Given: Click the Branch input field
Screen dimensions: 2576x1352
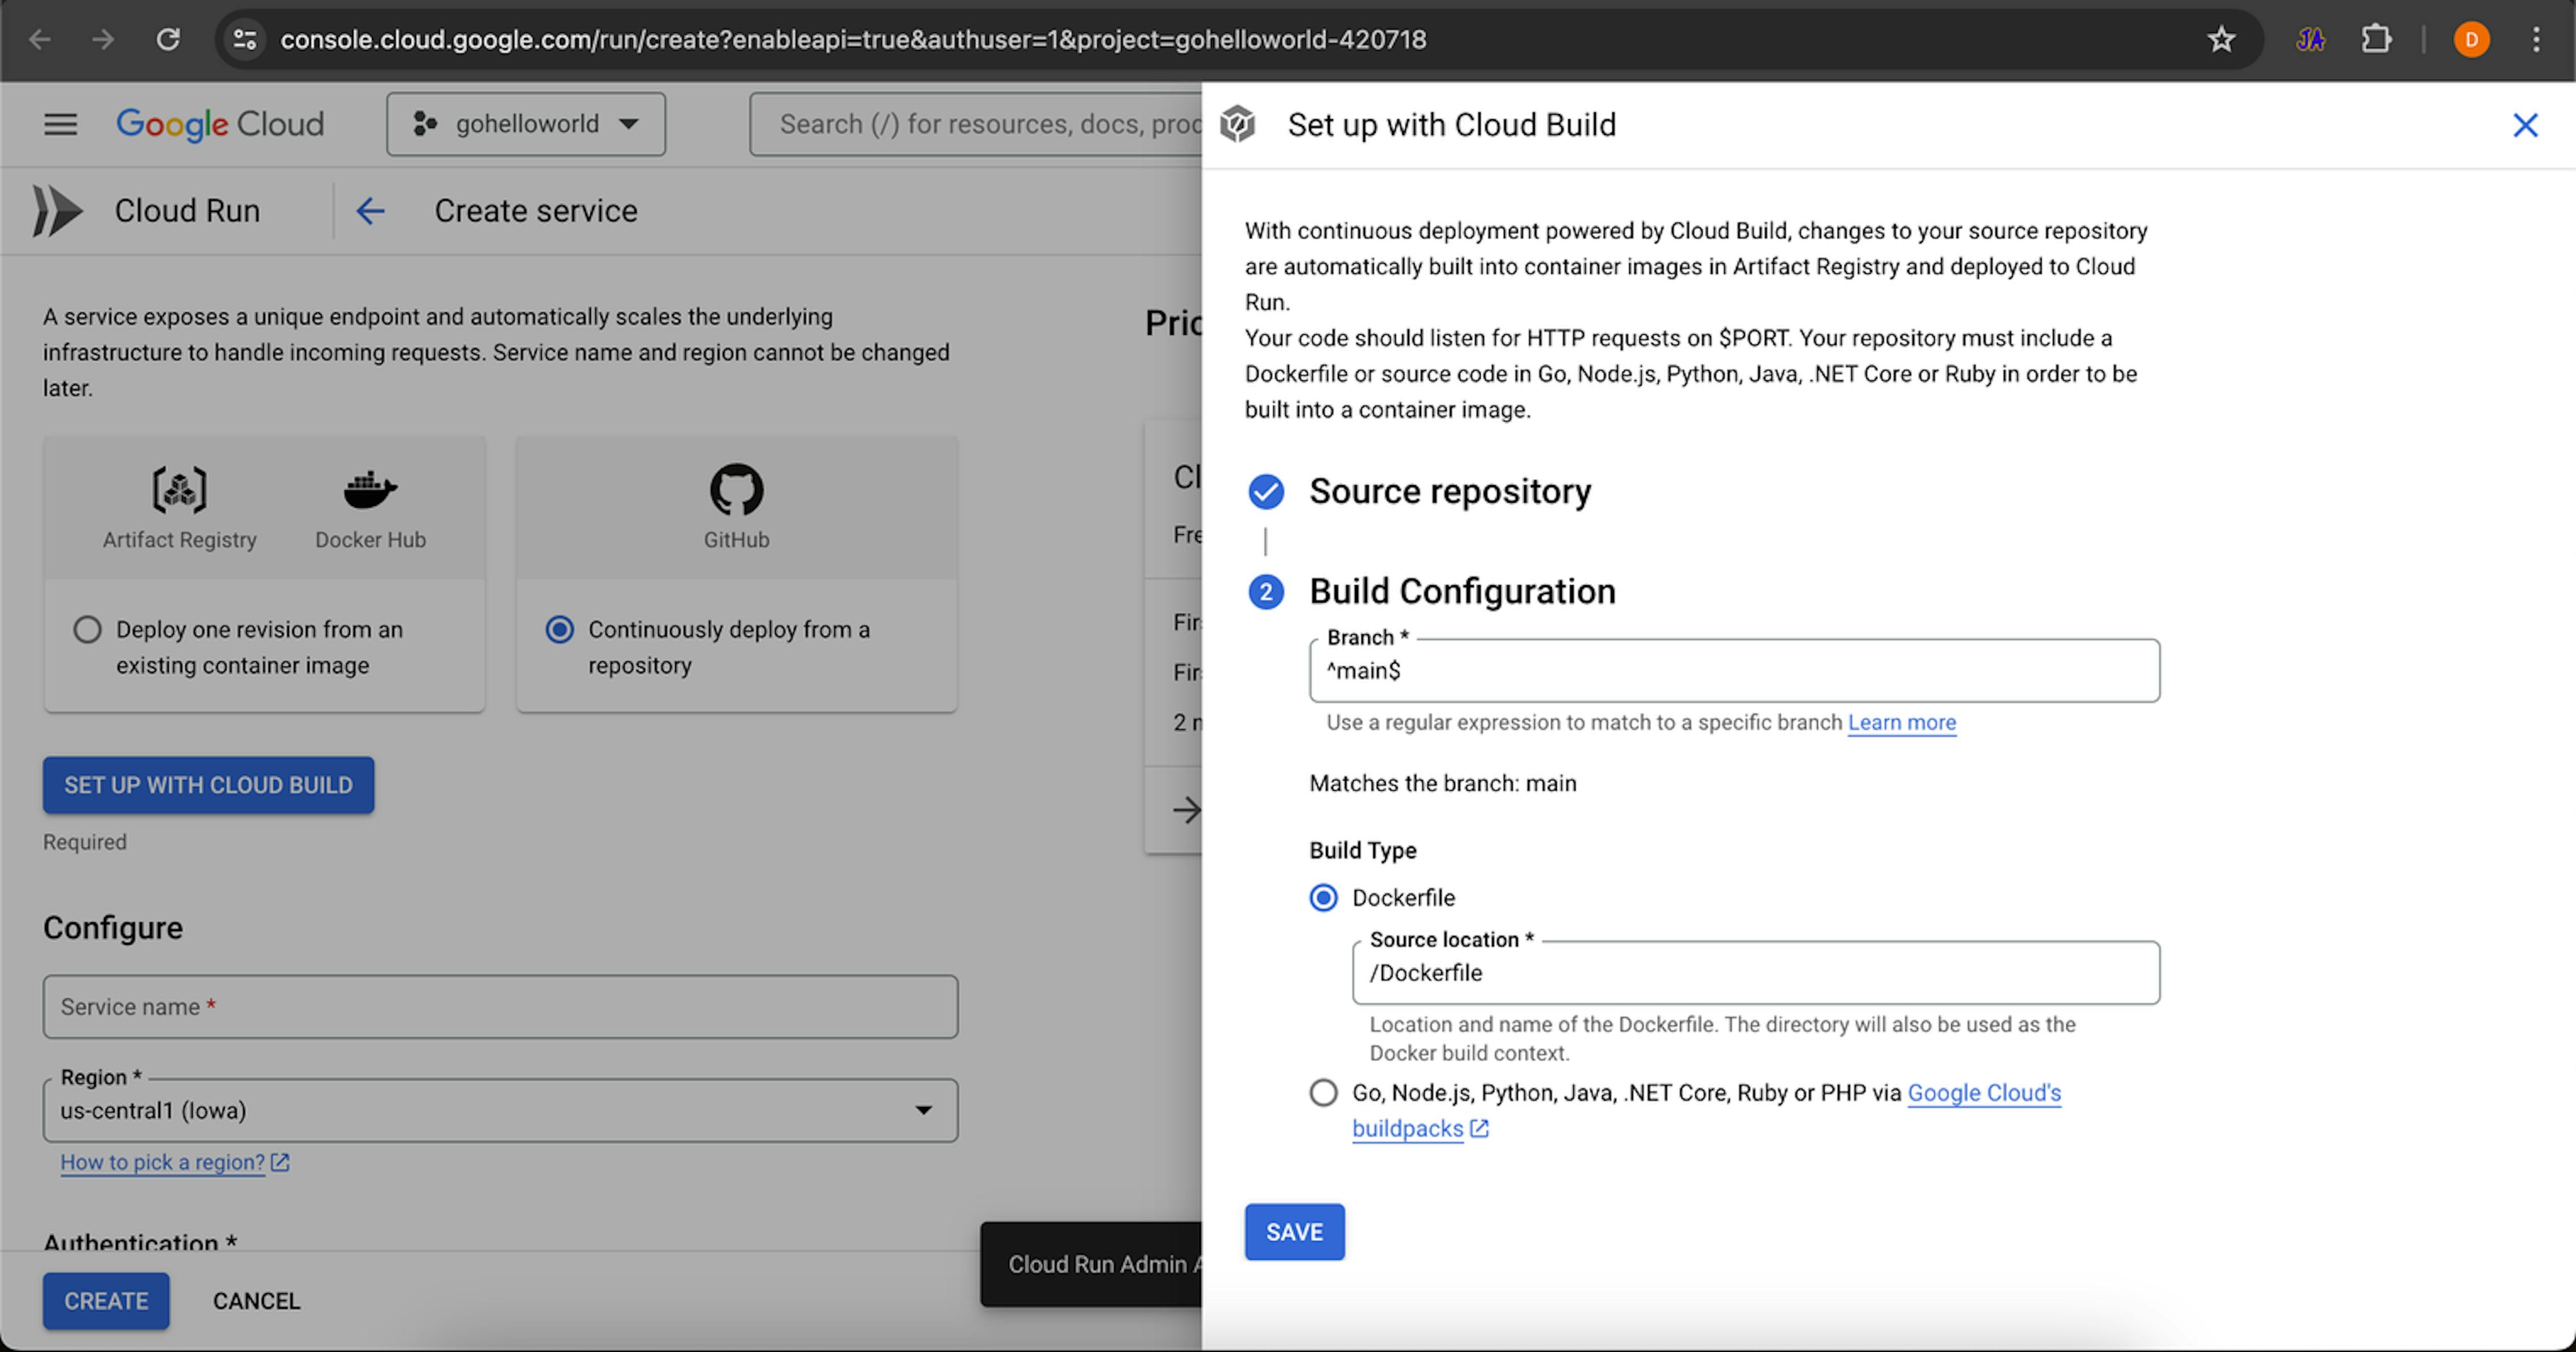Looking at the screenshot, I should coord(1734,671).
